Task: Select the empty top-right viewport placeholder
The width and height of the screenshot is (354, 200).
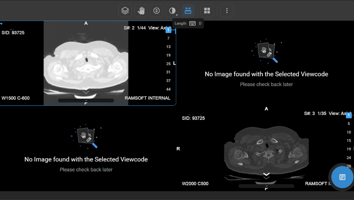Action: (266, 62)
